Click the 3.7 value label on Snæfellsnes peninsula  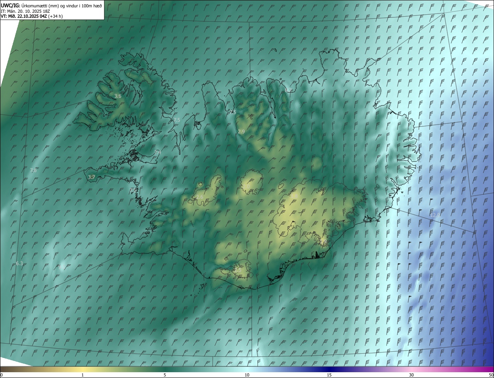91,177
